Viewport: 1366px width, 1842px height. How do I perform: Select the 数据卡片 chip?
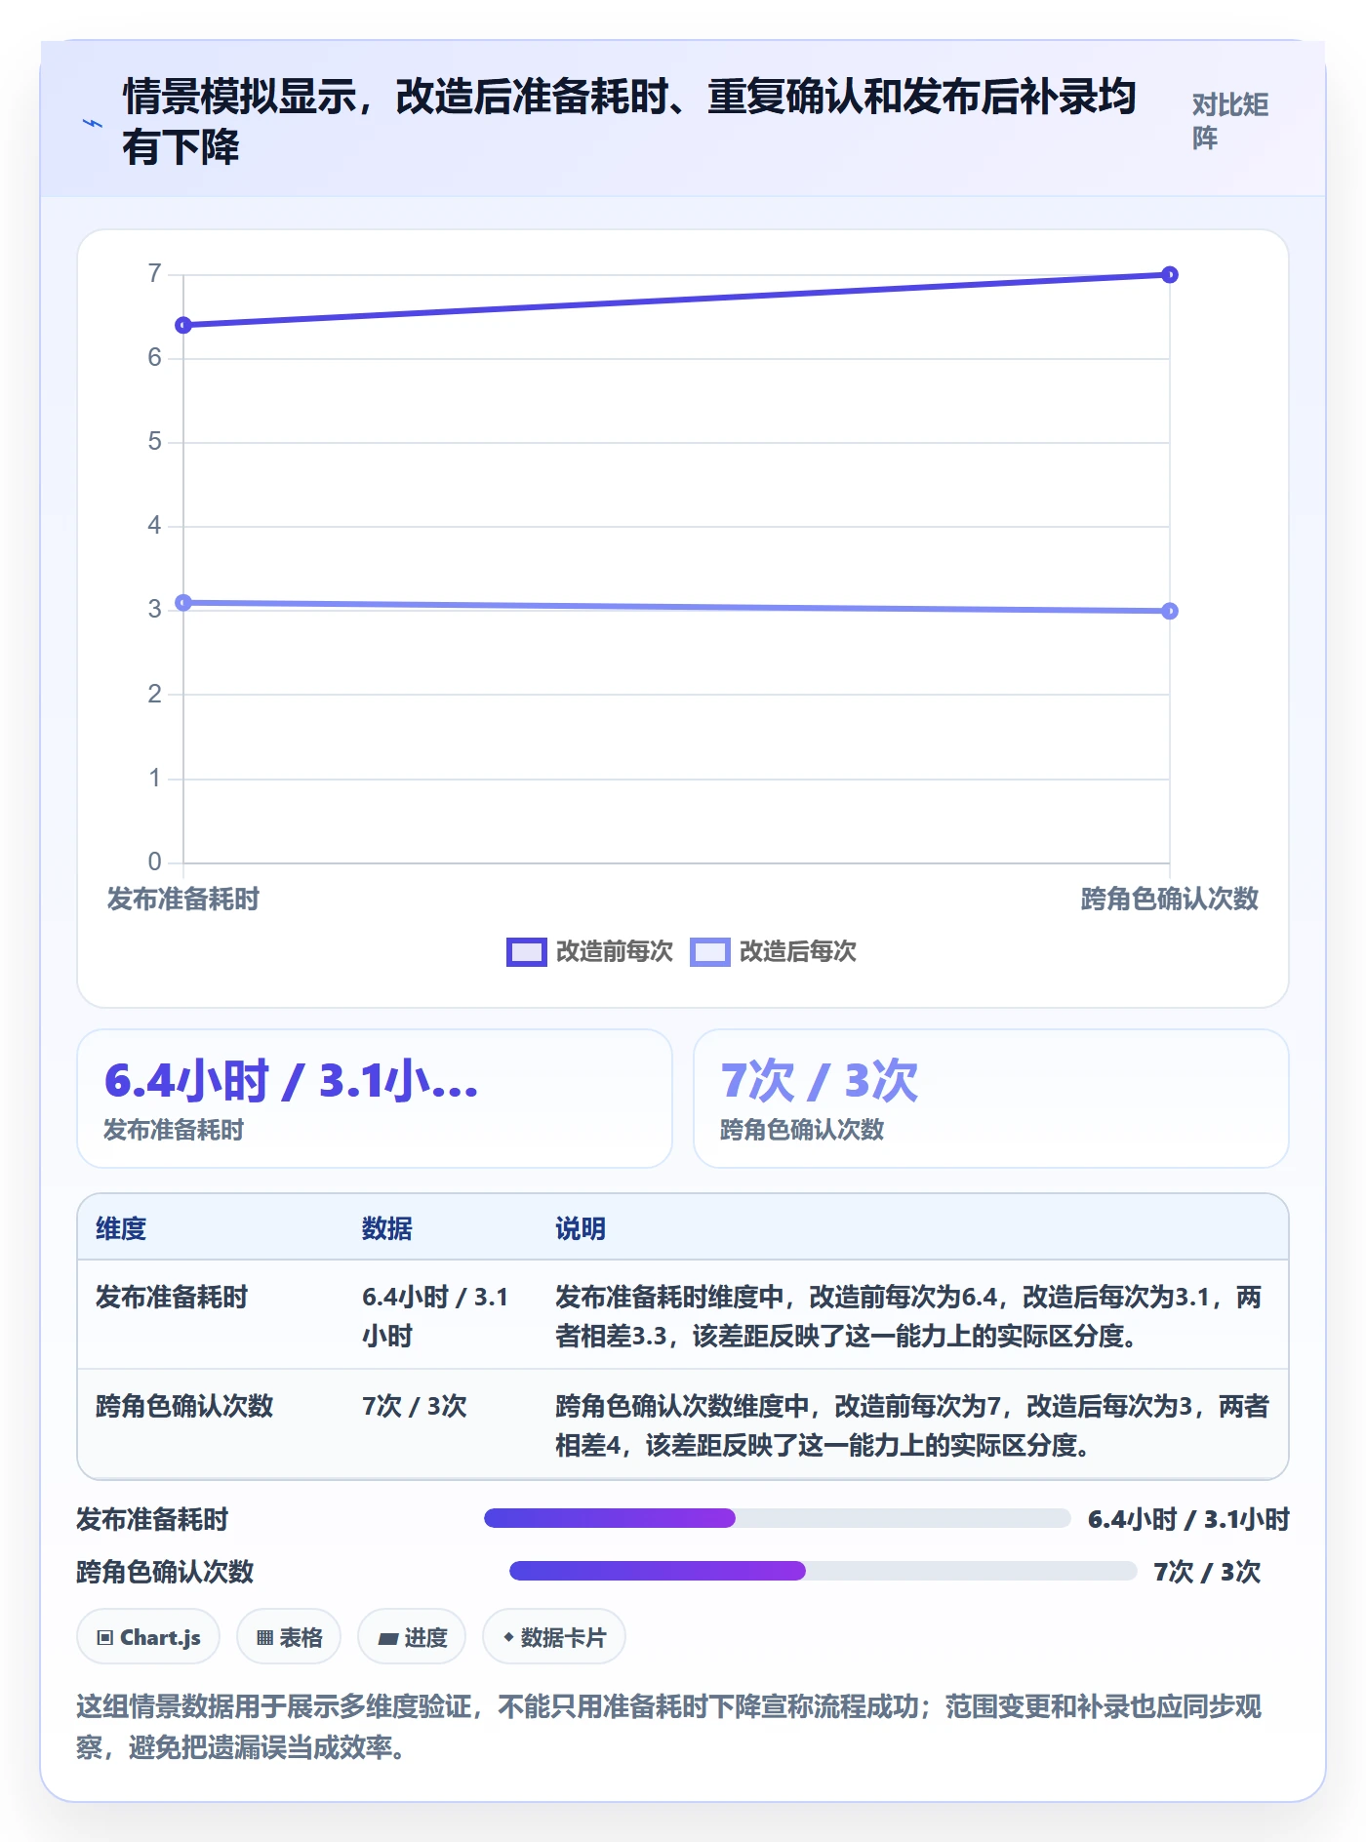click(x=554, y=1637)
